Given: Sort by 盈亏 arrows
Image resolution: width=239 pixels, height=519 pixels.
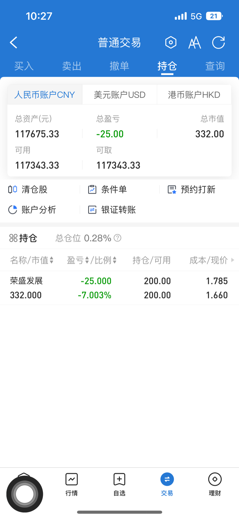Looking at the screenshot, I should pos(87,260).
